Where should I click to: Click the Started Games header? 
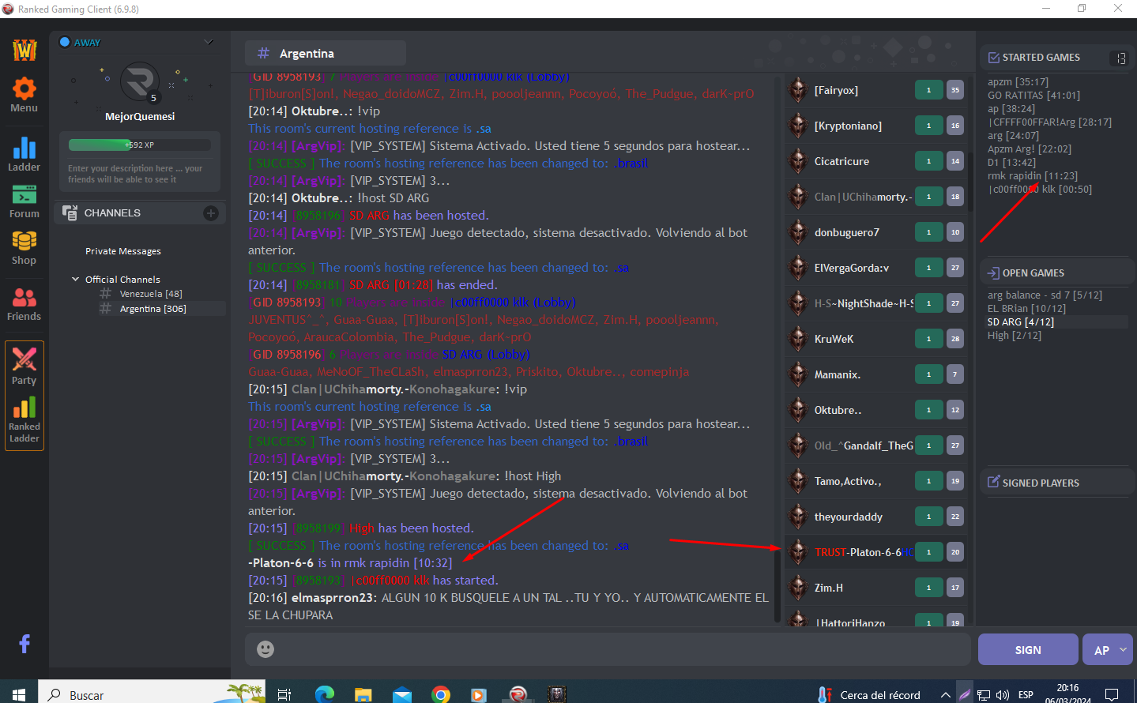coord(1041,58)
